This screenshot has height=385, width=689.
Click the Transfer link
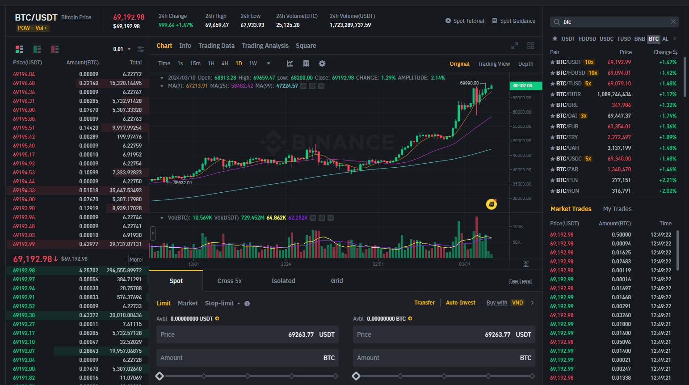click(x=424, y=303)
